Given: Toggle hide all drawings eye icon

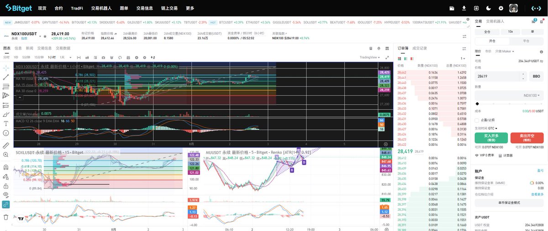Looking at the screenshot, I should [x=6, y=194].
